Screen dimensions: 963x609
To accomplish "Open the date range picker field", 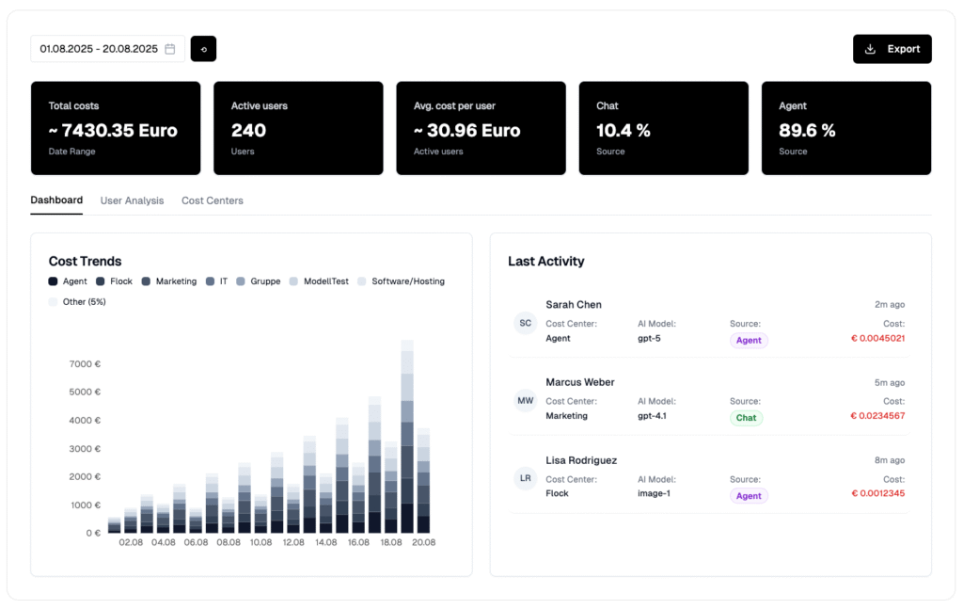I will click(99, 49).
